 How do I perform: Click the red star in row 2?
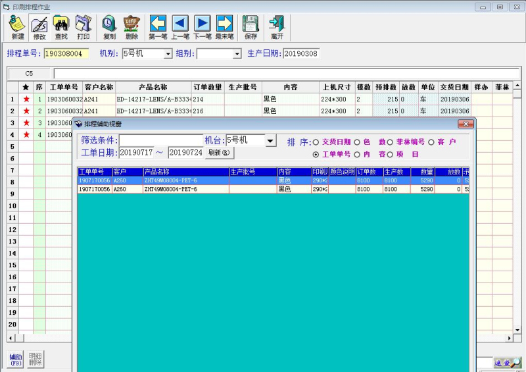pyautogui.click(x=26, y=111)
